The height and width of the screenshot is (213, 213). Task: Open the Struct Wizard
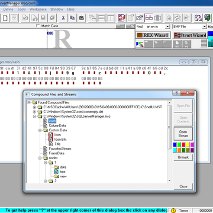pyautogui.click(x=190, y=35)
